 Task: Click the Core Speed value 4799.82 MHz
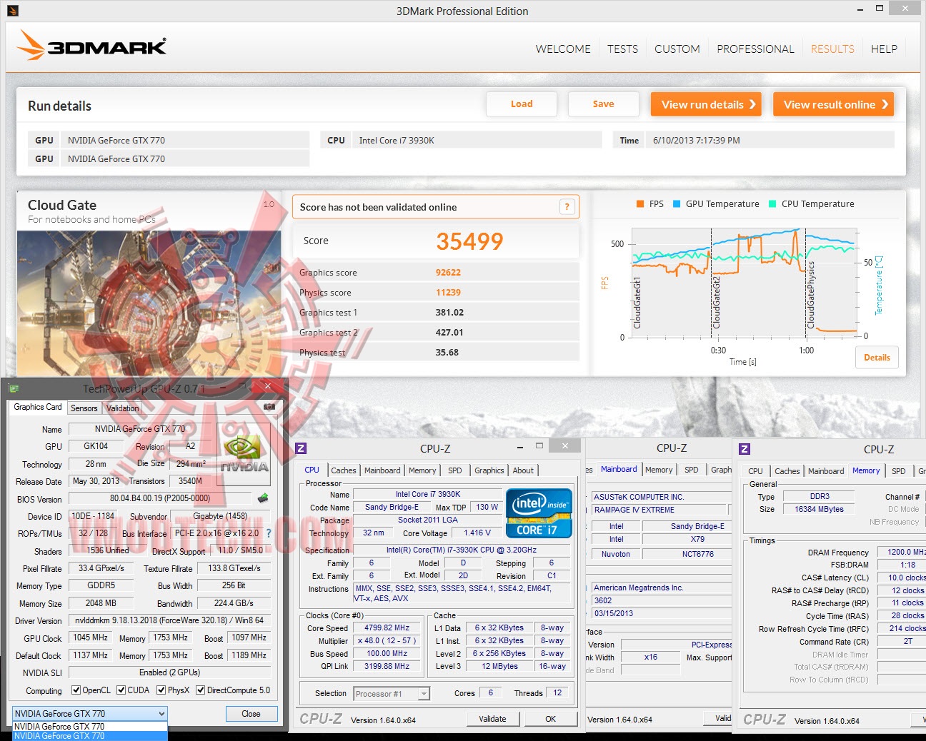(387, 628)
